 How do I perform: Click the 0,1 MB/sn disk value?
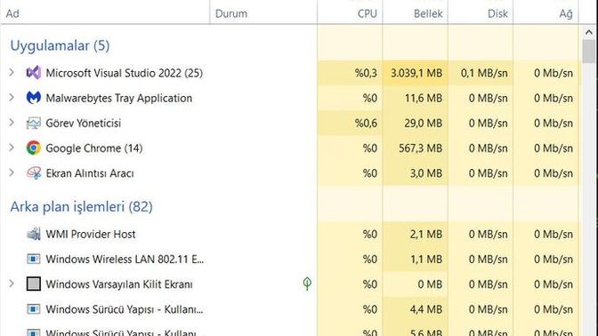(x=484, y=73)
